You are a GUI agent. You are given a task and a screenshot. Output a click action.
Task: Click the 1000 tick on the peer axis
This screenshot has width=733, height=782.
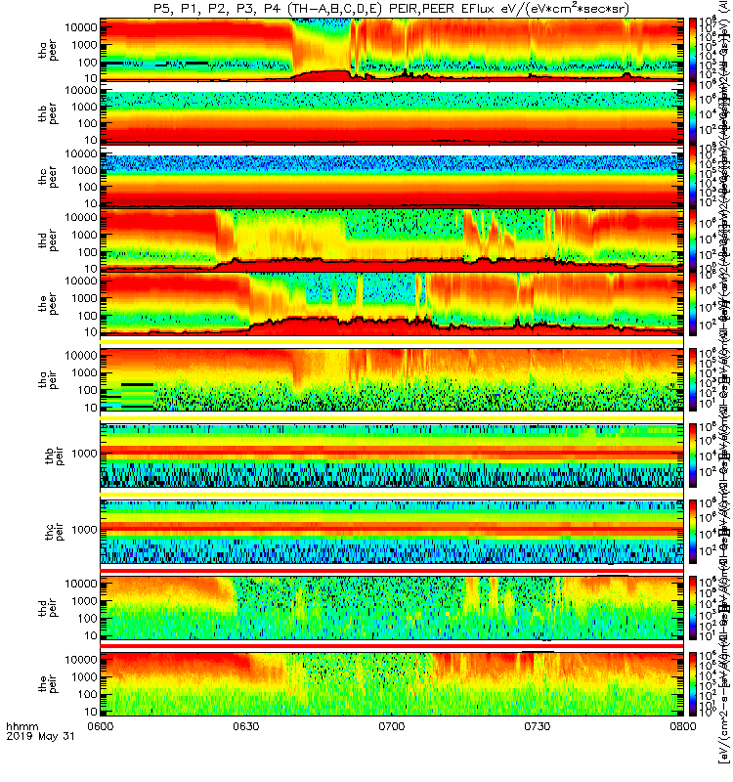tap(84, 298)
